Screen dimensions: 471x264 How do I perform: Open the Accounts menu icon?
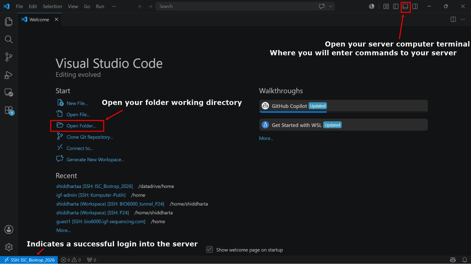click(9, 230)
